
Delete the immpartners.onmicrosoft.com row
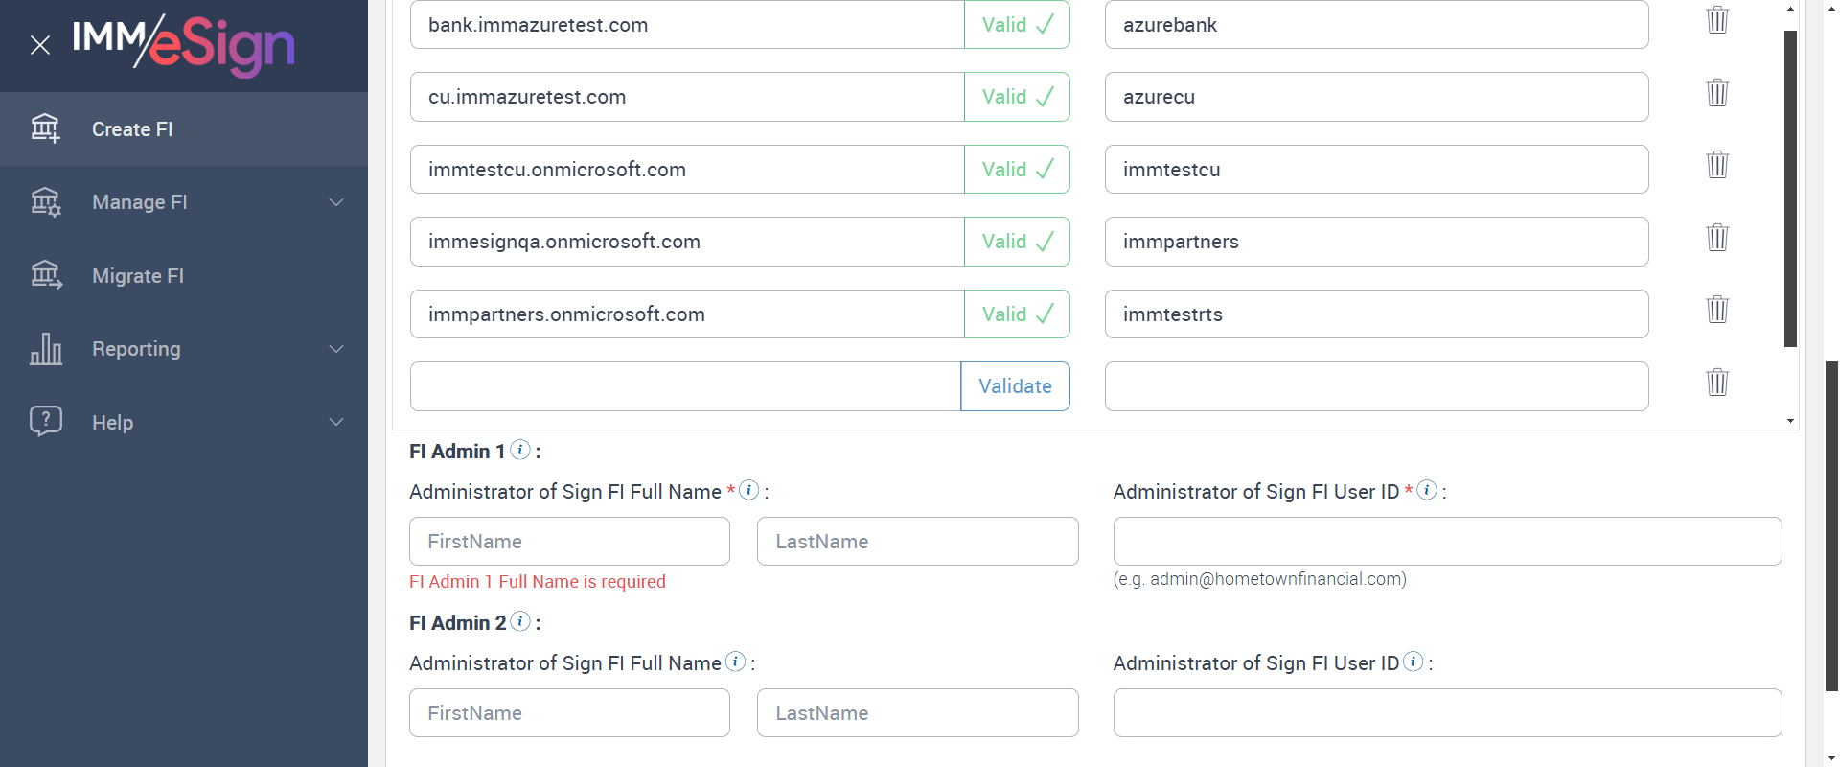click(x=1717, y=310)
